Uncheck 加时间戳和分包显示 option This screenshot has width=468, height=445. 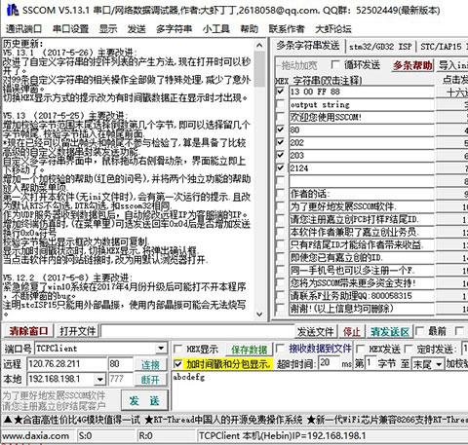pyautogui.click(x=177, y=364)
